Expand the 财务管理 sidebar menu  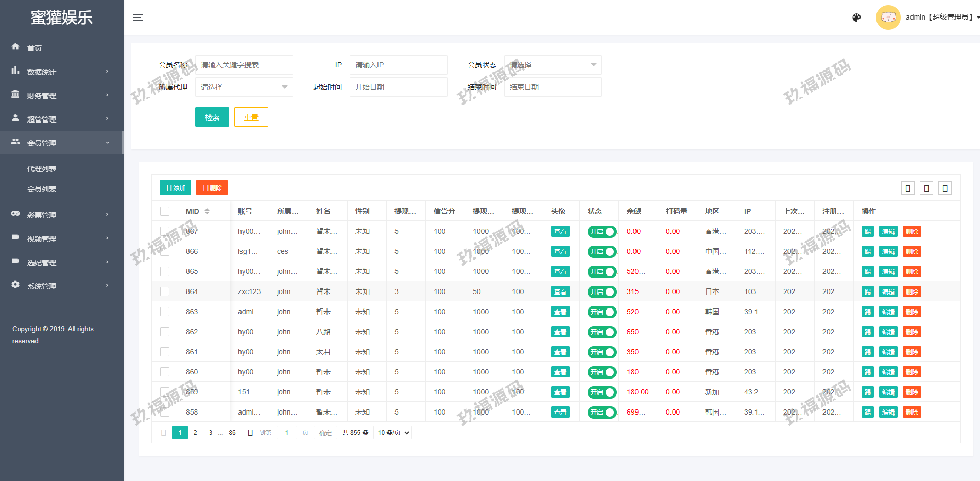click(61, 95)
